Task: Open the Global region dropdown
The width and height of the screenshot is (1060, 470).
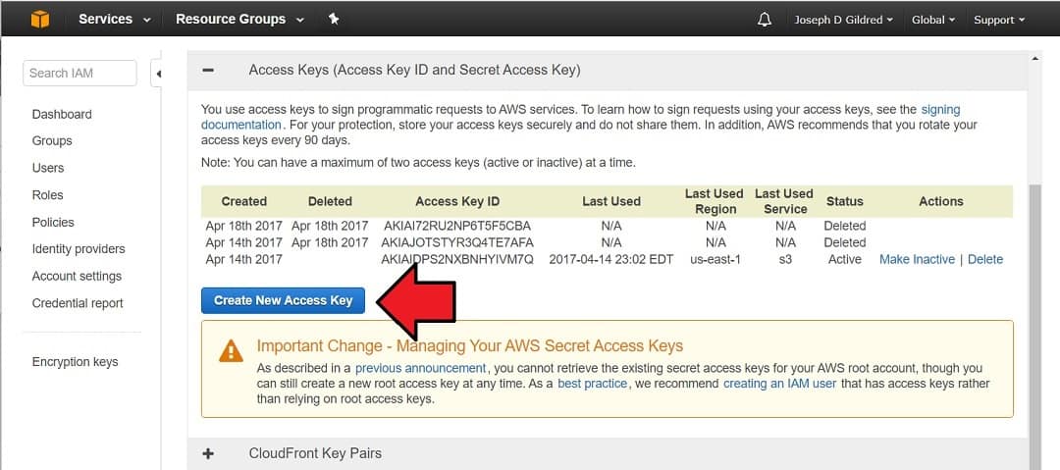Action: pyautogui.click(x=933, y=20)
